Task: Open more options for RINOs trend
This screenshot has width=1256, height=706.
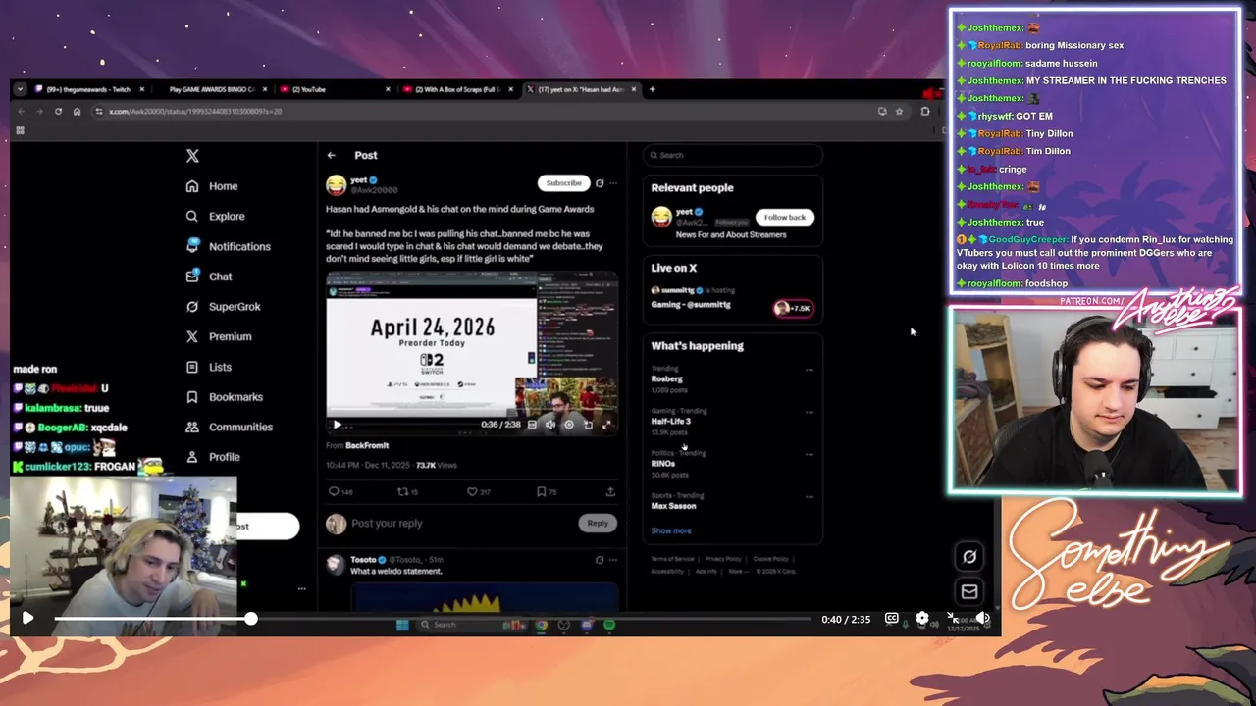Action: point(810,454)
